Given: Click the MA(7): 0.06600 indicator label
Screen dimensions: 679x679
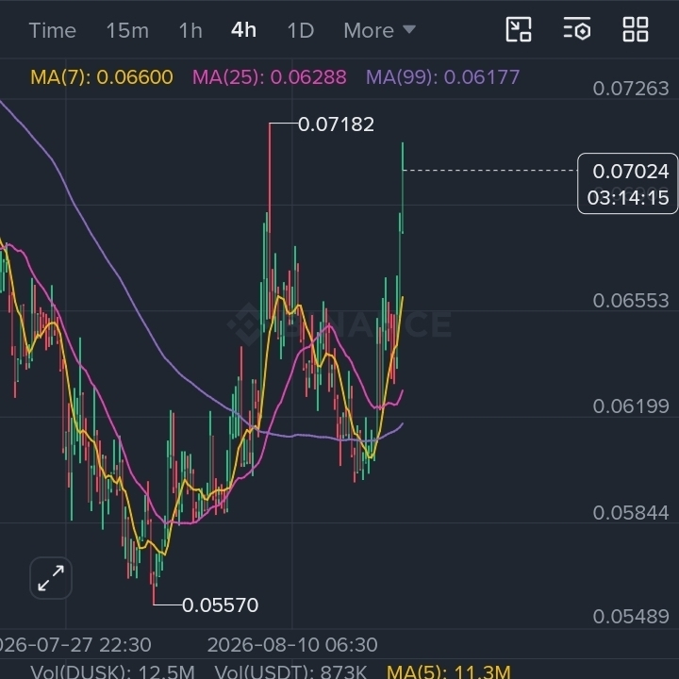Looking at the screenshot, I should 102,77.
